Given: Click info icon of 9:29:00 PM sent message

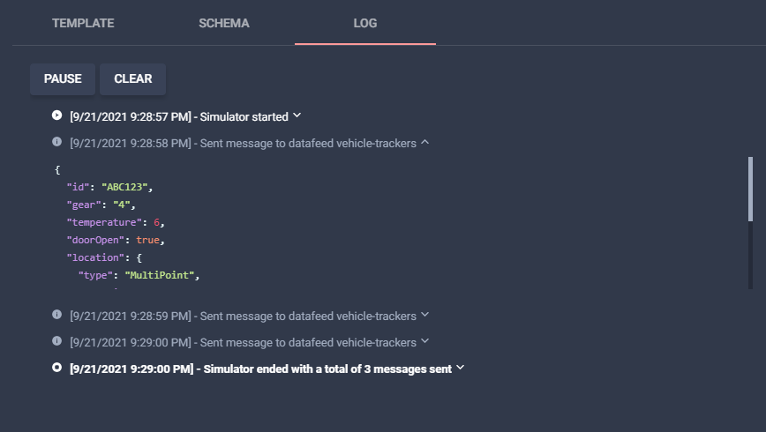Looking at the screenshot, I should click(56, 341).
